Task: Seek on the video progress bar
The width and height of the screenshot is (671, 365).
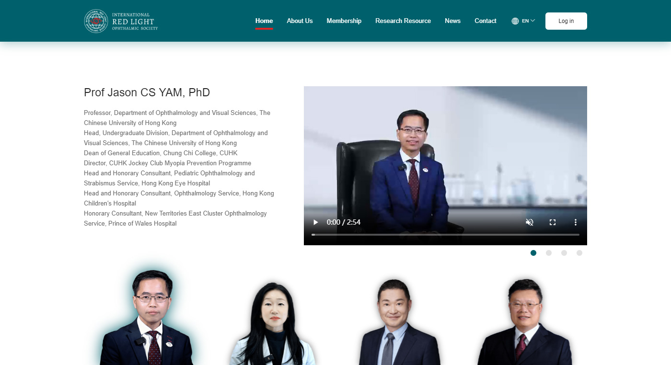Action: (445, 235)
